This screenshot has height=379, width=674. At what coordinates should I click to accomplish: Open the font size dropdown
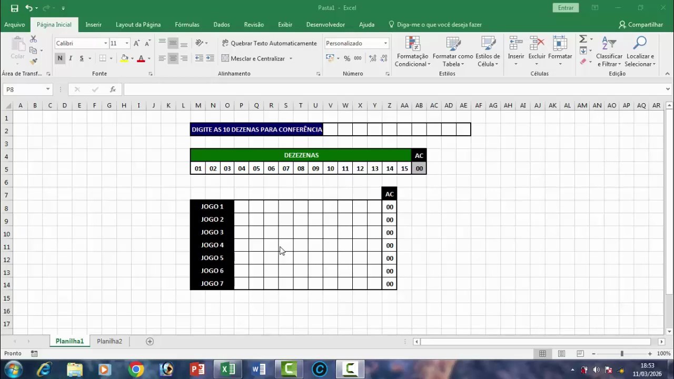(127, 43)
